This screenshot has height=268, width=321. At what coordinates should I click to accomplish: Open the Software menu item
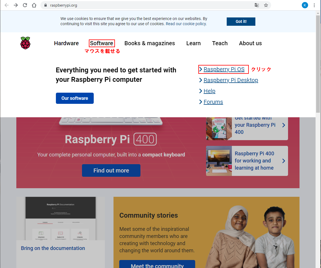(101, 43)
